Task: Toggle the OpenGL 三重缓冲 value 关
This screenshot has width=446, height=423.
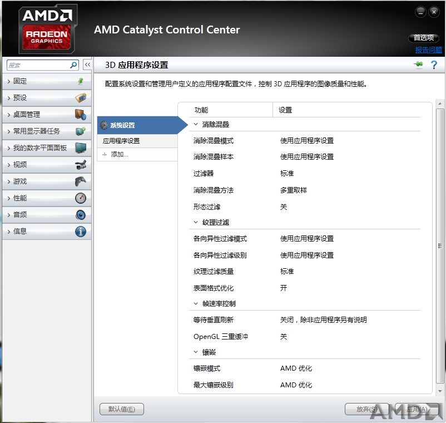Action: (284, 337)
